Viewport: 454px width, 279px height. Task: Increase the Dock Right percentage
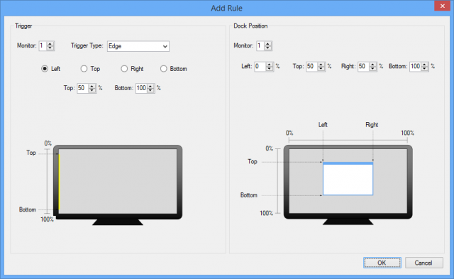373,65
